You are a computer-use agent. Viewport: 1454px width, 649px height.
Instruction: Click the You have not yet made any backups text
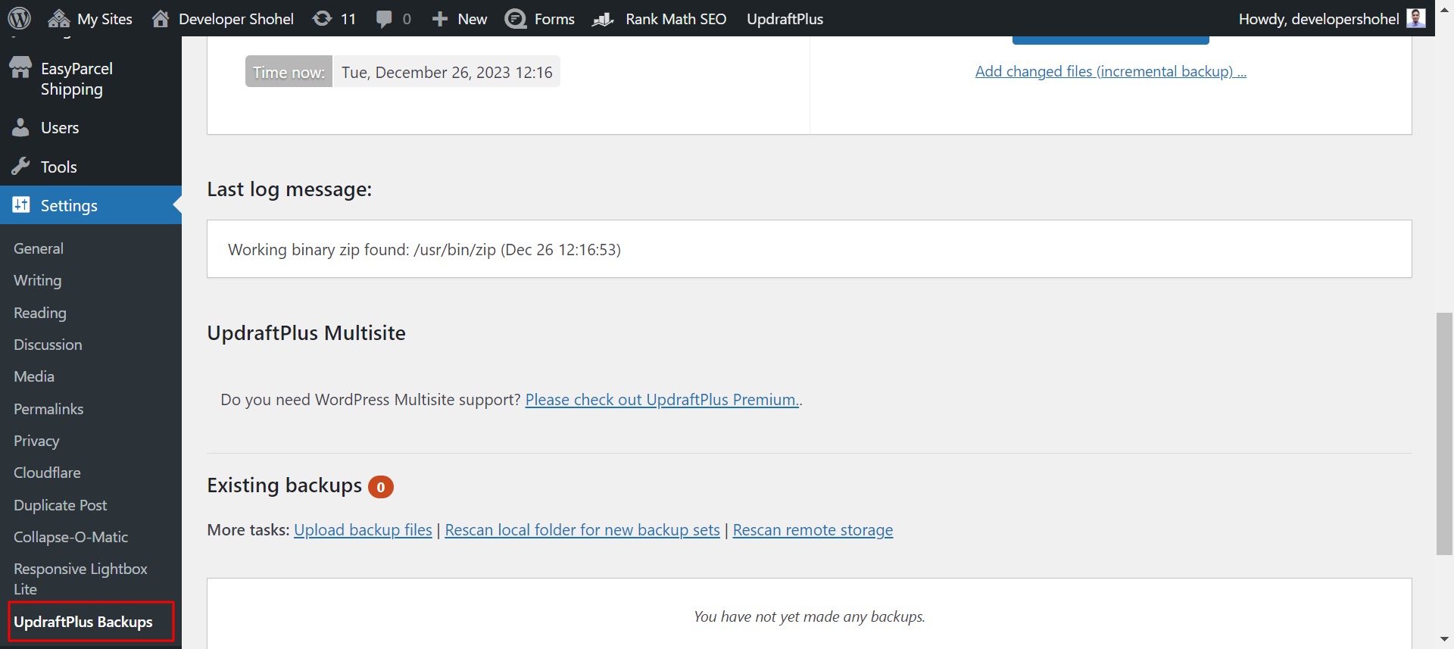810,616
